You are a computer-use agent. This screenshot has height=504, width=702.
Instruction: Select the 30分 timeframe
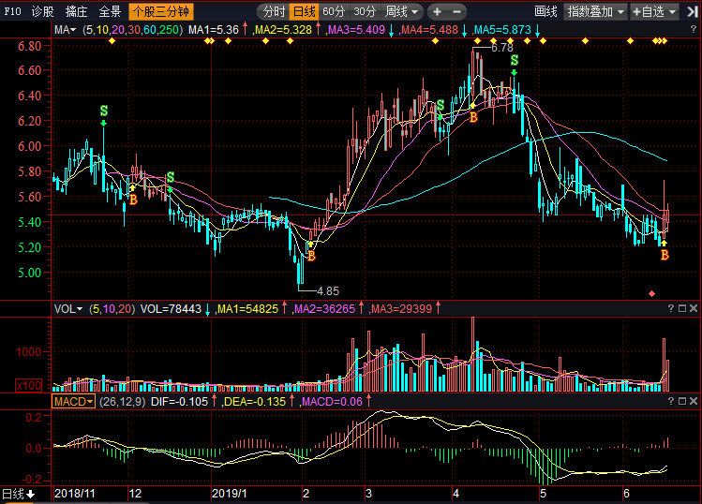tap(364, 12)
